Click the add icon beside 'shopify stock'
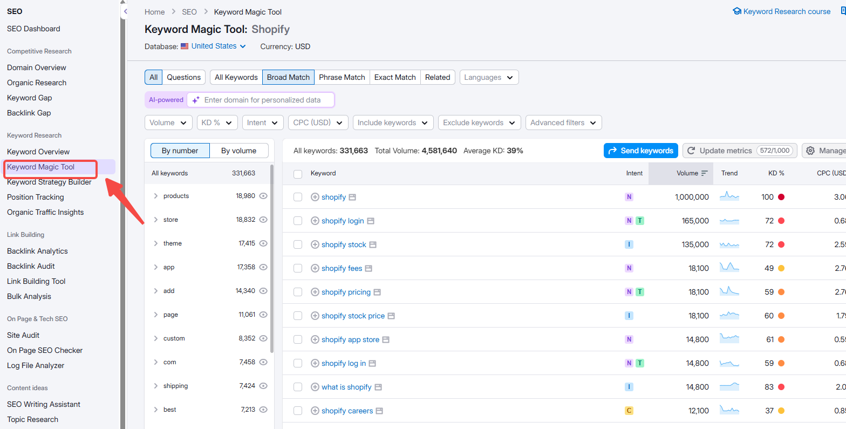846x429 pixels. (x=315, y=244)
